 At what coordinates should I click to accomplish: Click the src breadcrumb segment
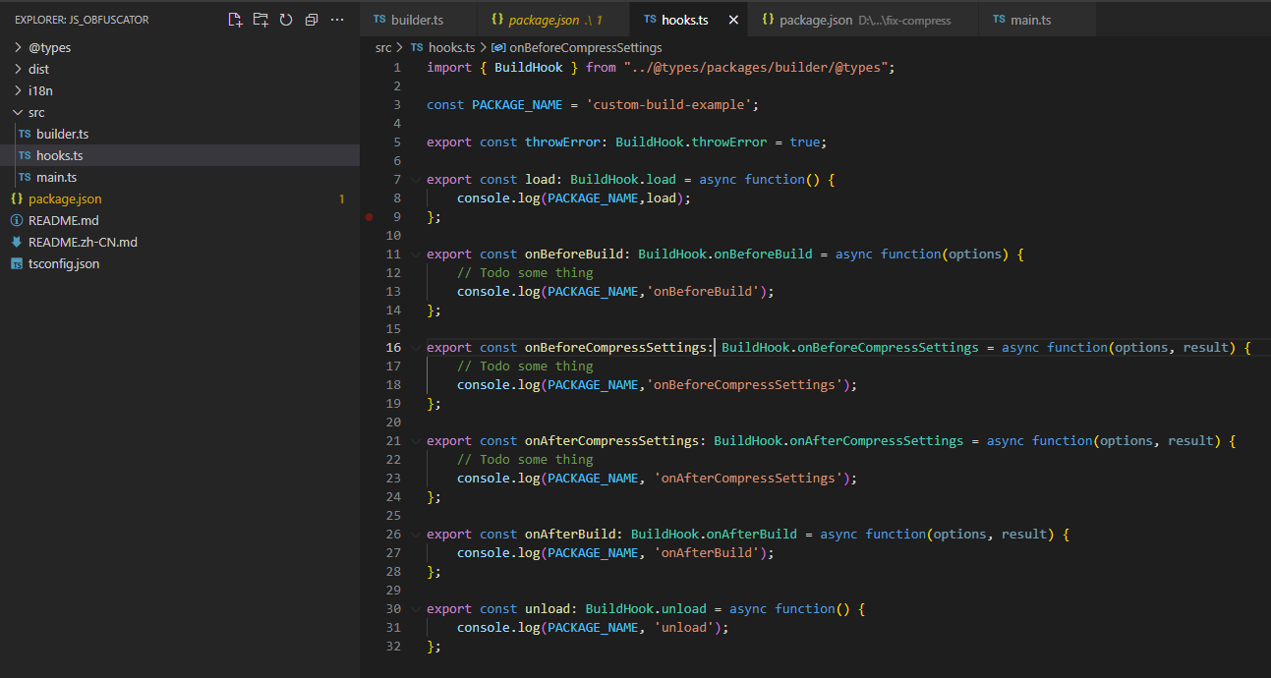pyautogui.click(x=383, y=47)
